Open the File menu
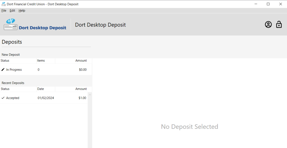Image resolution: width=287 pixels, height=148 pixels. tap(4, 11)
